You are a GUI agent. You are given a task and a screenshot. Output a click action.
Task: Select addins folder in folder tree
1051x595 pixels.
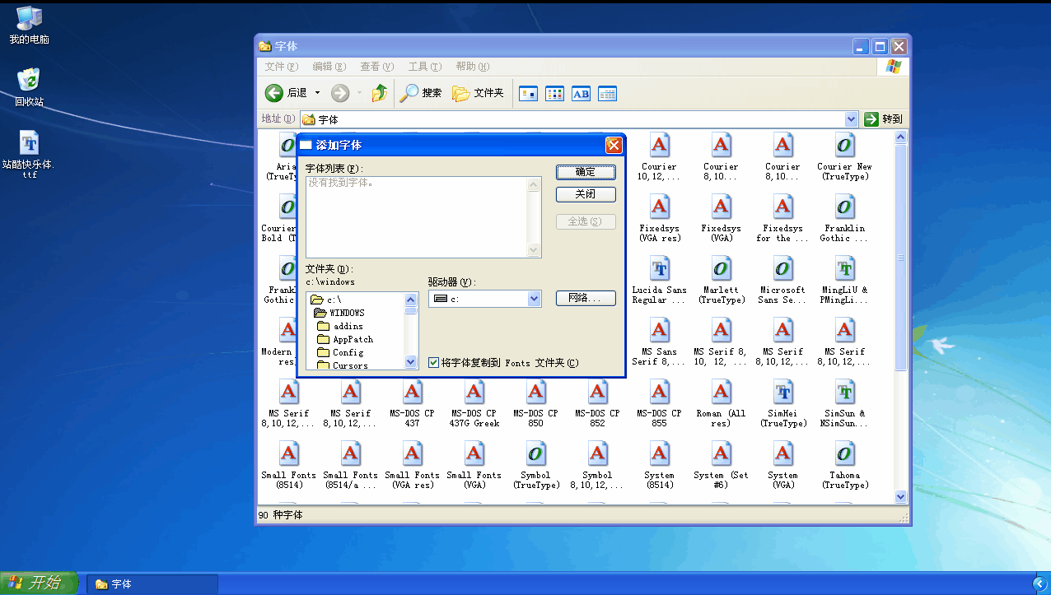pos(340,326)
